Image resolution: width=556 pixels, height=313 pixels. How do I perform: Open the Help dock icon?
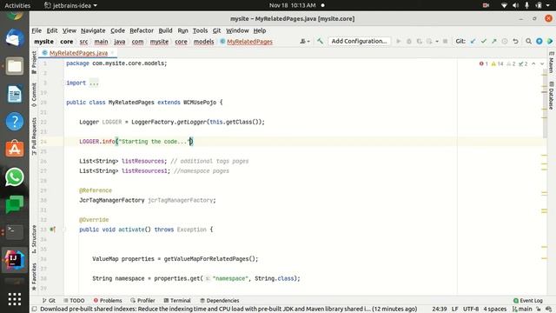15,122
